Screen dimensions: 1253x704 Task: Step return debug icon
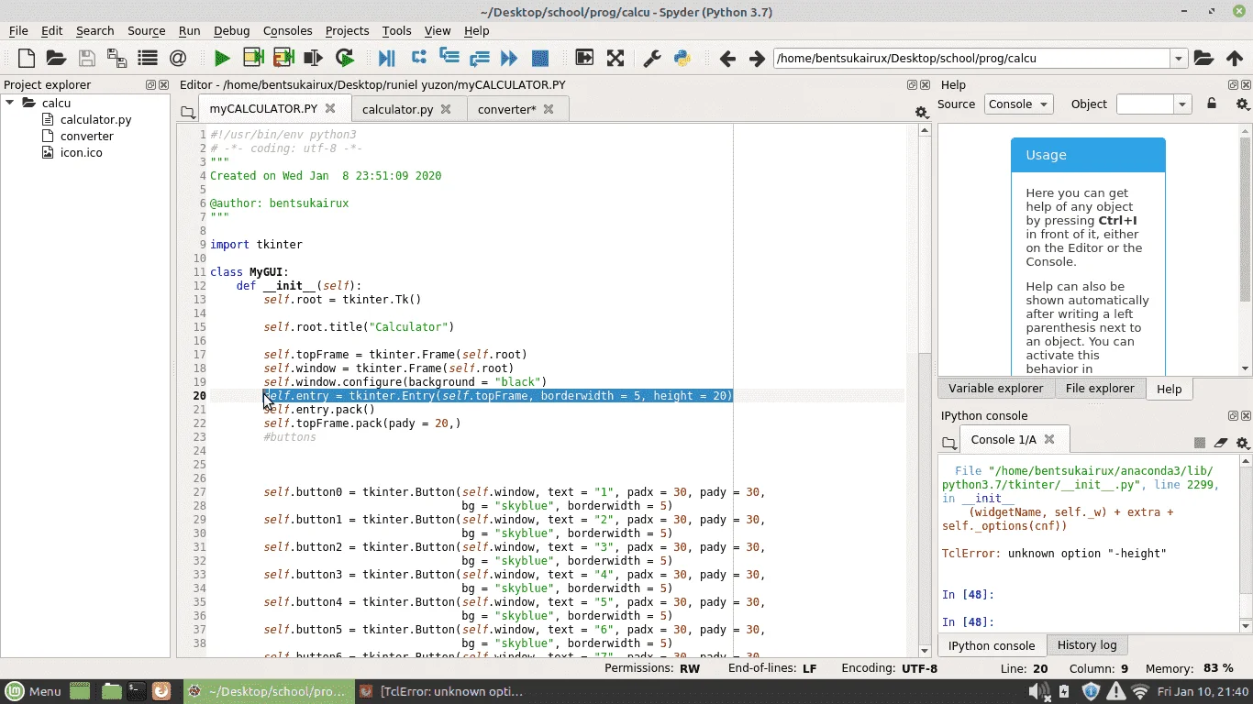(479, 58)
